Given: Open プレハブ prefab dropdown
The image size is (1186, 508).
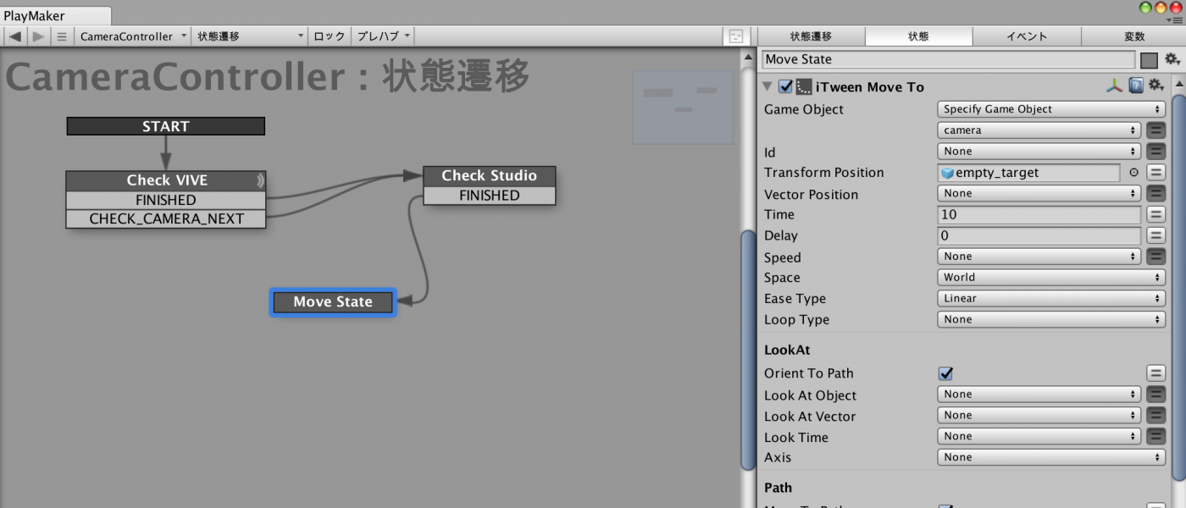Looking at the screenshot, I should click(383, 36).
